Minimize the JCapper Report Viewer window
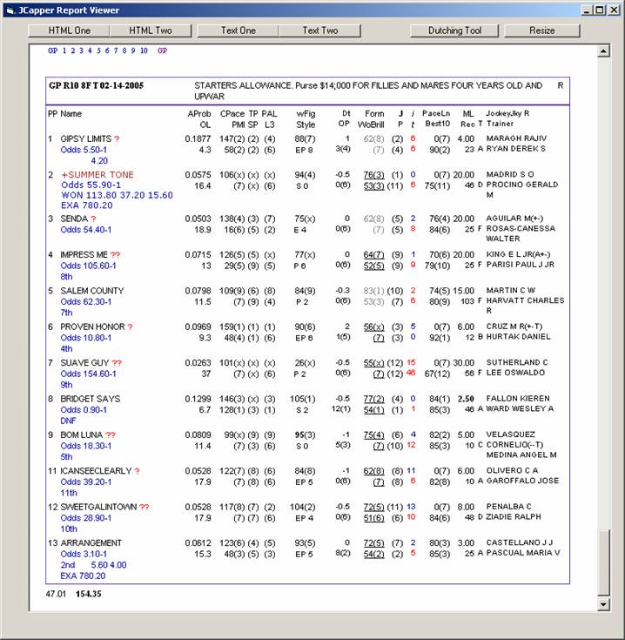This screenshot has width=625, height=640. click(x=587, y=10)
